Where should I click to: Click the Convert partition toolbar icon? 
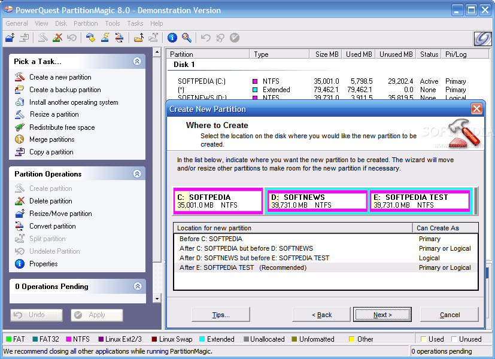coord(119,38)
